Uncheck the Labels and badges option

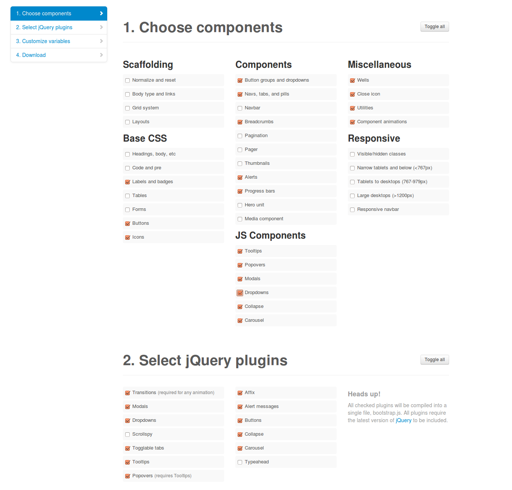[127, 182]
